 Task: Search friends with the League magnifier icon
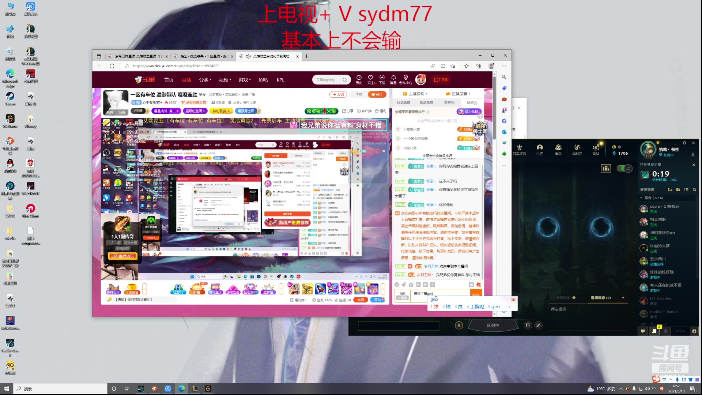694,190
